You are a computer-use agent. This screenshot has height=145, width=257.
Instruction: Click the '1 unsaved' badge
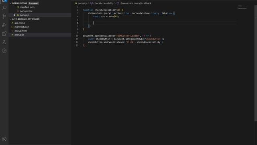[x=34, y=3]
